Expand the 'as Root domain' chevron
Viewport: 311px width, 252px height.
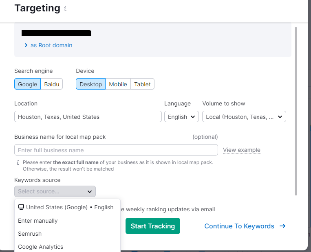26,45
